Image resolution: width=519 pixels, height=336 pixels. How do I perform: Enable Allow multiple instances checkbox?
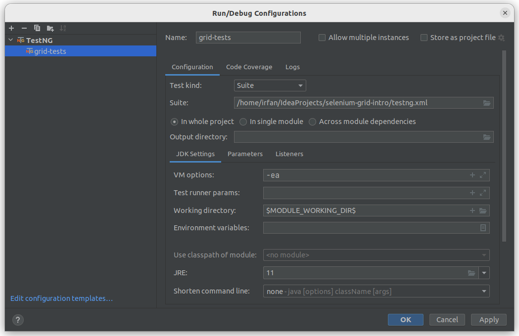click(322, 38)
